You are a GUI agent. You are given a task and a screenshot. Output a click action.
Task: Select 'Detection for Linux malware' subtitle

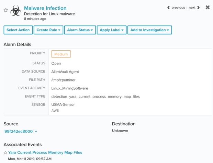[49, 14]
